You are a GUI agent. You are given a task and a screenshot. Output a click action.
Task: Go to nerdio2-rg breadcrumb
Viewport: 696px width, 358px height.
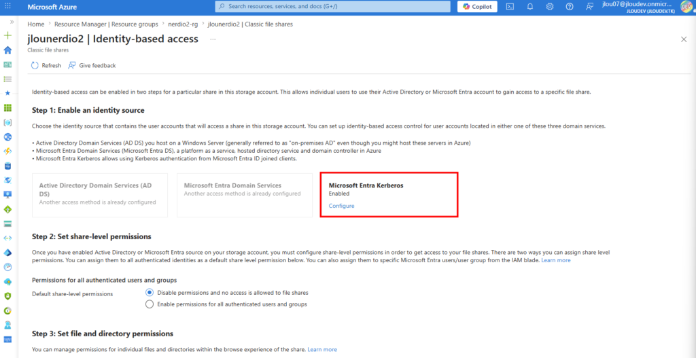click(183, 24)
